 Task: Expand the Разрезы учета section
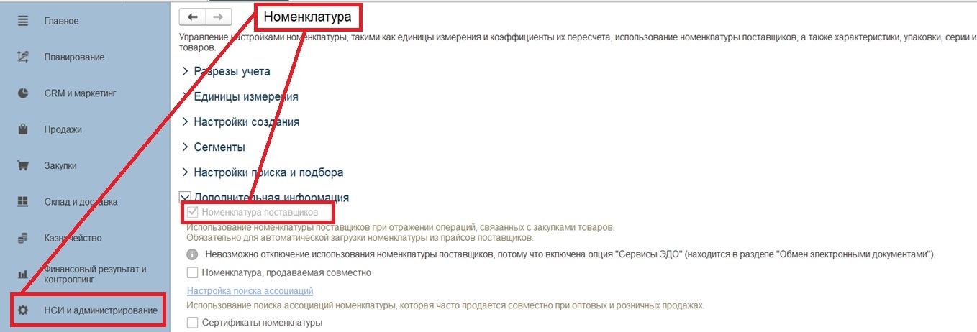coord(186,71)
